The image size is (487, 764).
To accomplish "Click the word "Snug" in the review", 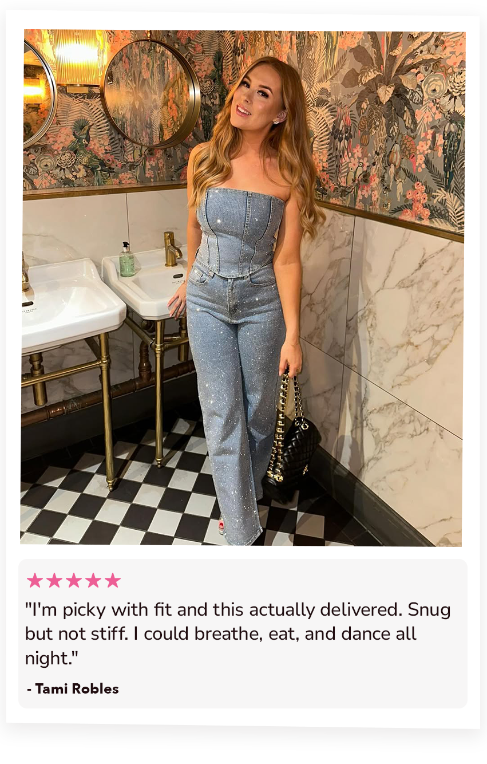I will pos(429,611).
